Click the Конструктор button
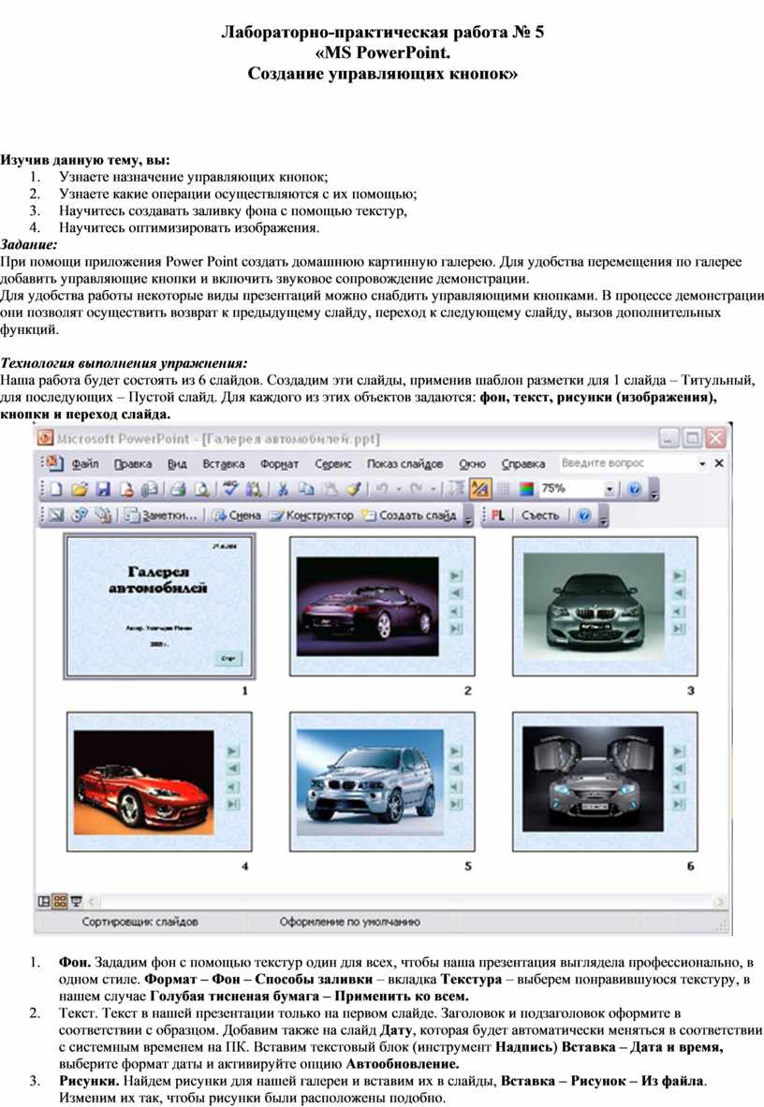764x1107 pixels. [312, 516]
